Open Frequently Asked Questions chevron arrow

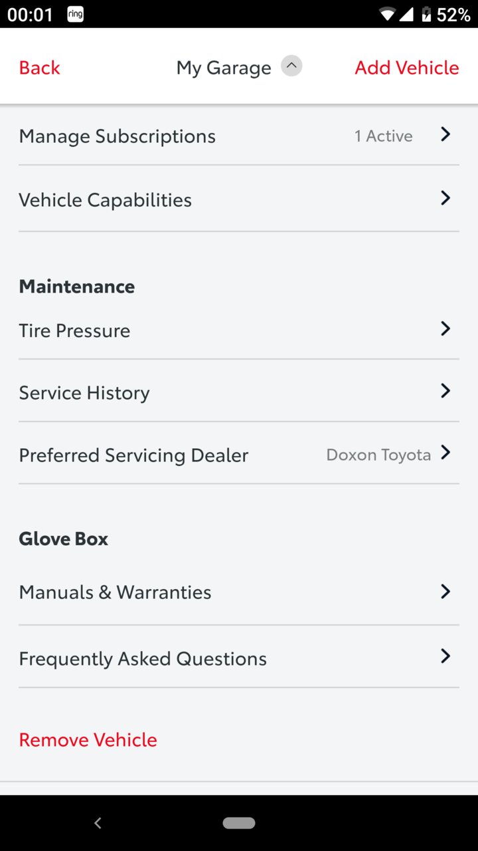(445, 656)
